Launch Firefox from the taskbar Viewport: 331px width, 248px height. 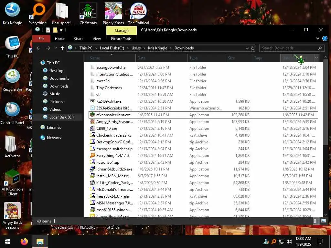(24, 242)
